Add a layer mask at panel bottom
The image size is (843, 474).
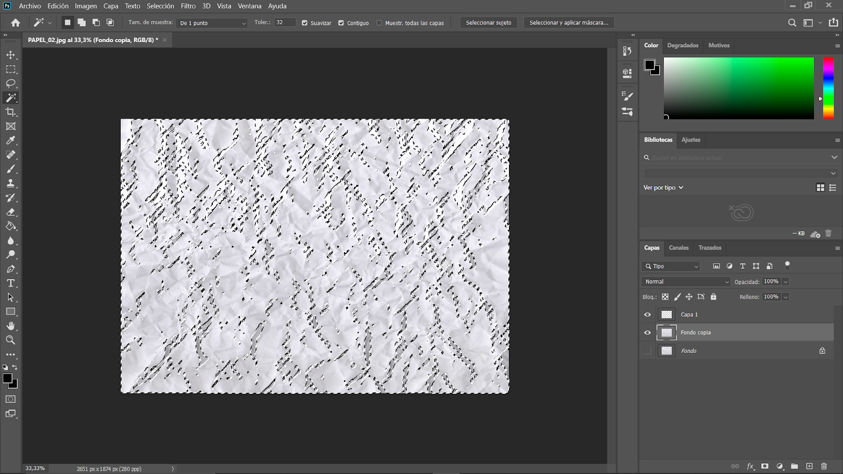[765, 466]
